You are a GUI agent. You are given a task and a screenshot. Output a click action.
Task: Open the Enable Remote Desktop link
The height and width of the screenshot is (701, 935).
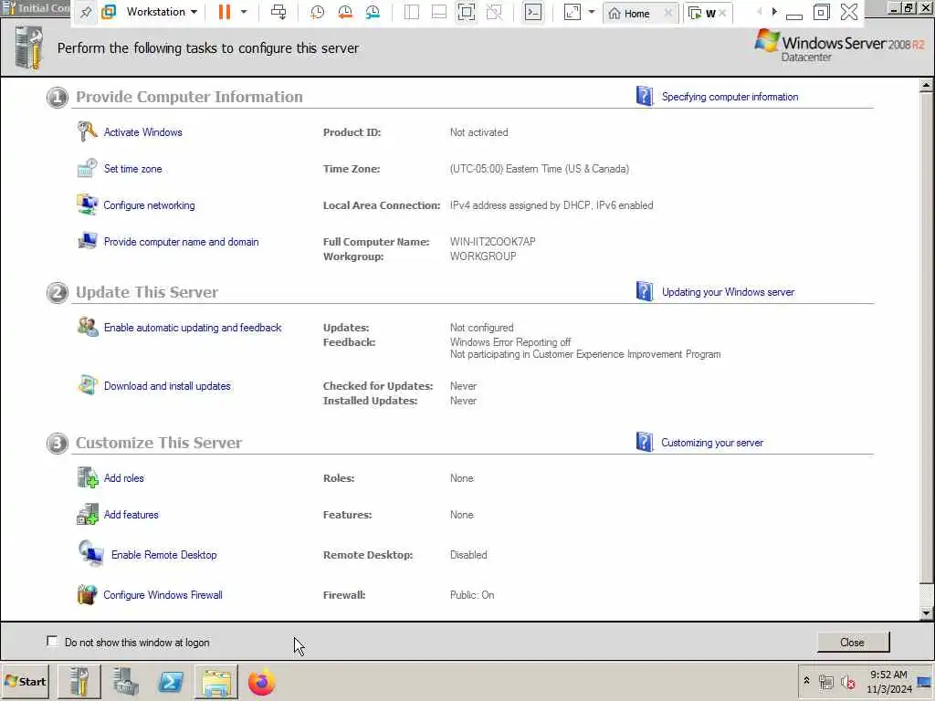click(x=164, y=554)
